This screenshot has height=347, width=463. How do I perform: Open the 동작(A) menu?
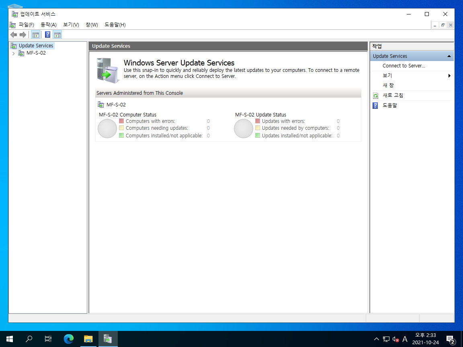tap(48, 25)
